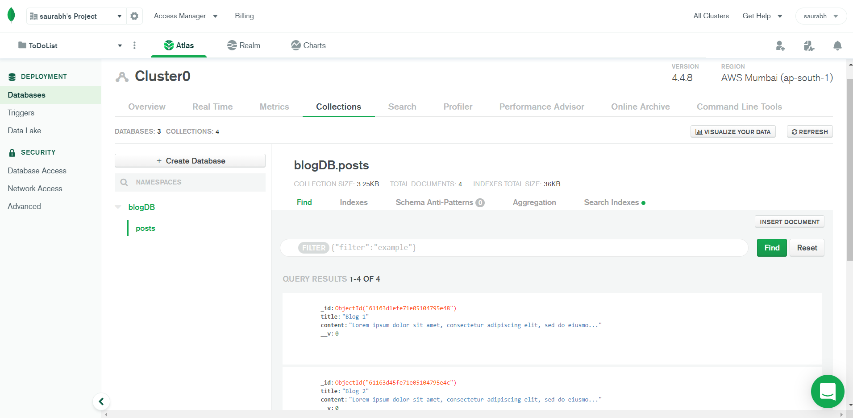
Task: Open the Aggregation tab
Action: (x=534, y=202)
